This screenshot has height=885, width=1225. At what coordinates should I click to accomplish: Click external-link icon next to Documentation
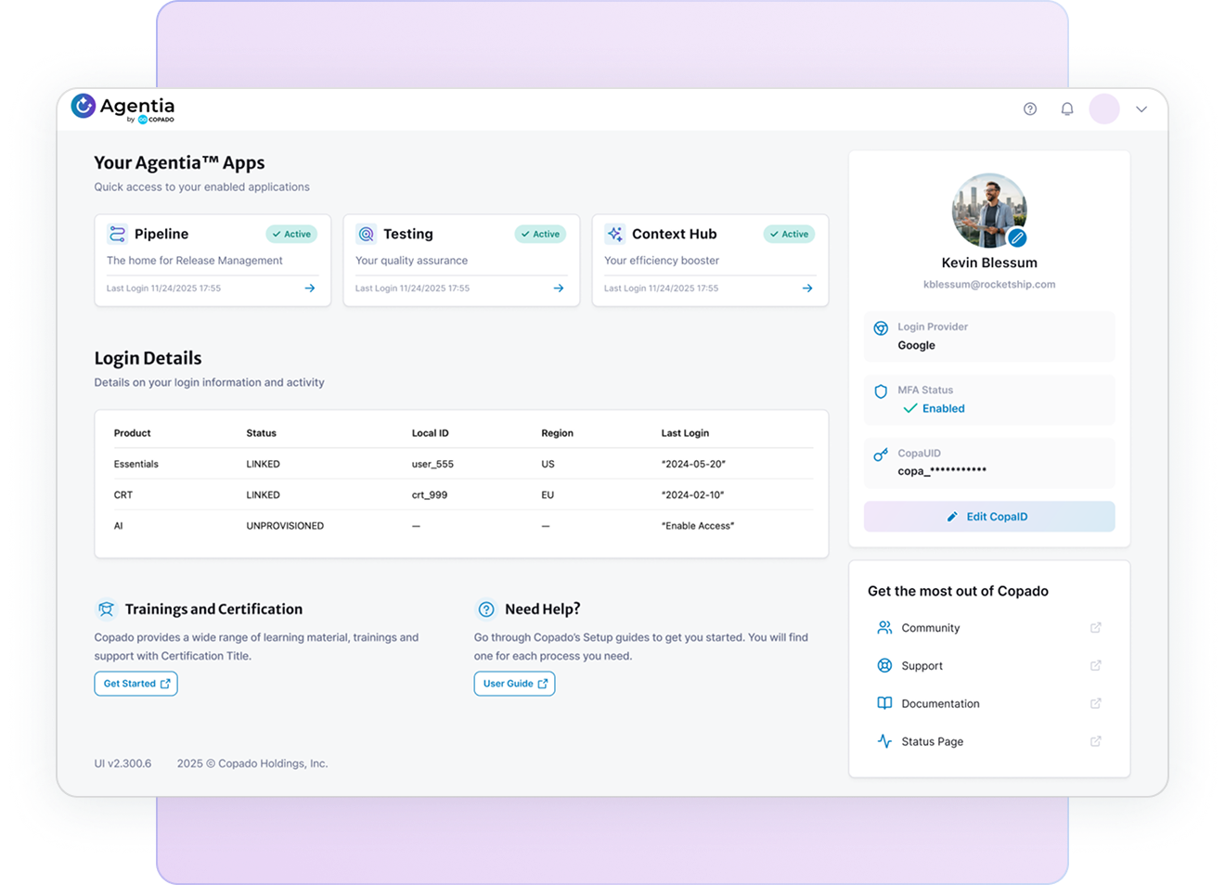coord(1096,704)
